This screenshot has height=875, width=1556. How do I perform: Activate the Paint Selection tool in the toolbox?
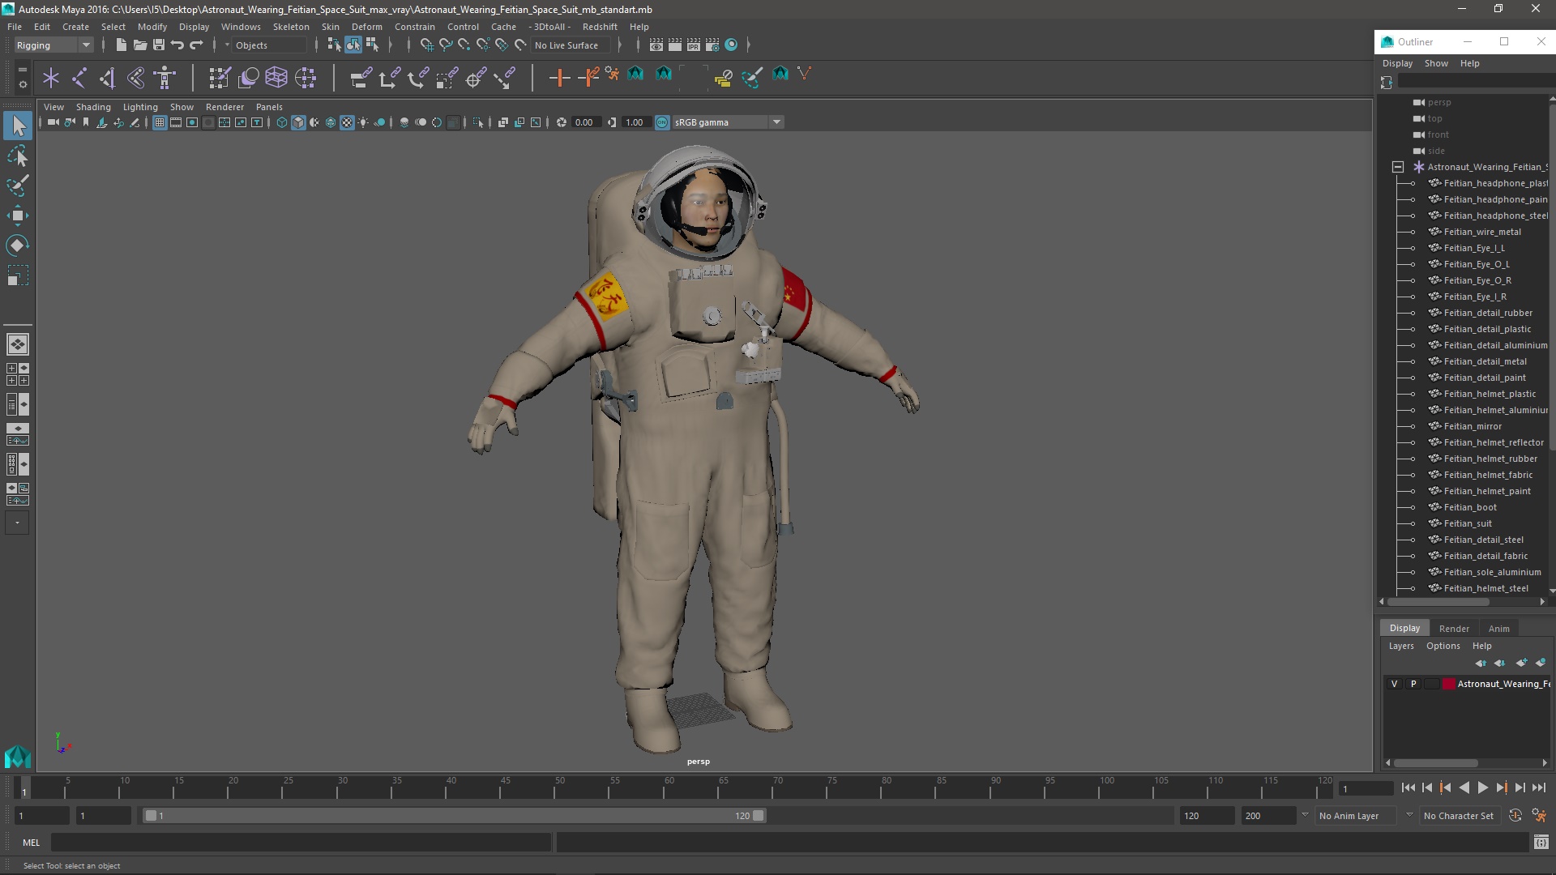pos(18,186)
